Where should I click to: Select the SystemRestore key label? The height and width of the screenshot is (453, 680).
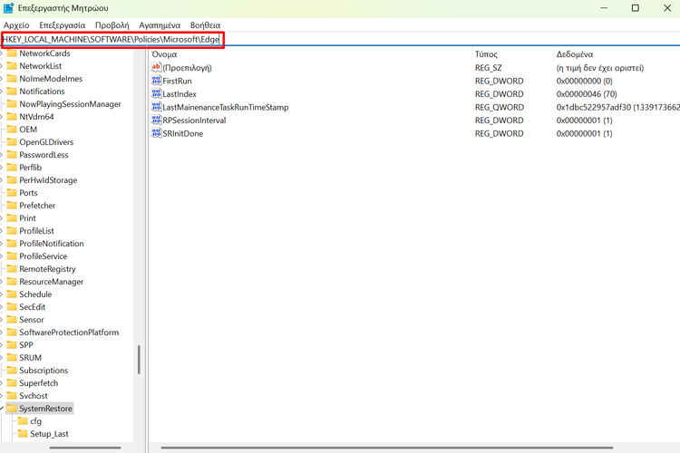(45, 409)
